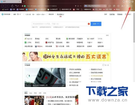Reload the page with the refresh icon
The height and width of the screenshot is (105, 135).
point(12,6)
